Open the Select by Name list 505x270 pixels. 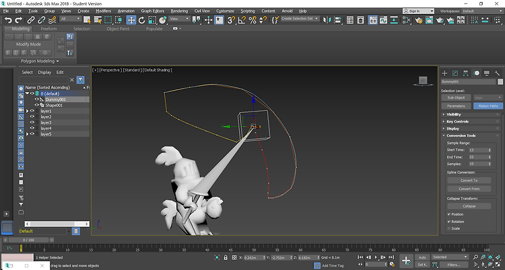tap(98, 20)
